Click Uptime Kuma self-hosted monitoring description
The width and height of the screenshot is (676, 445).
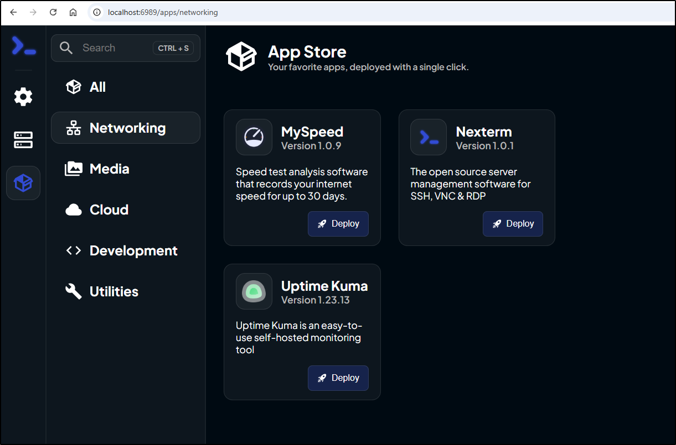tap(299, 338)
